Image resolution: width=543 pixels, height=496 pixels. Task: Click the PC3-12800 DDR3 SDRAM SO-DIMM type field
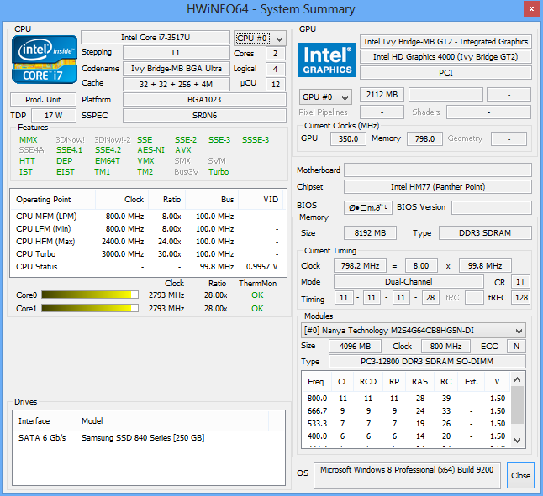click(x=427, y=361)
